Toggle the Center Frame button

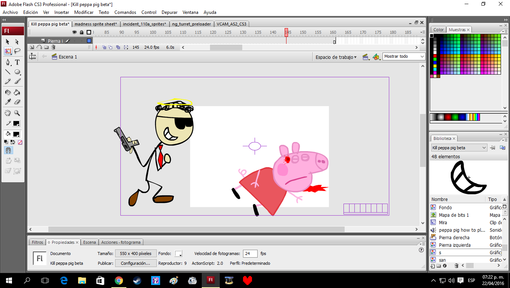point(96,47)
